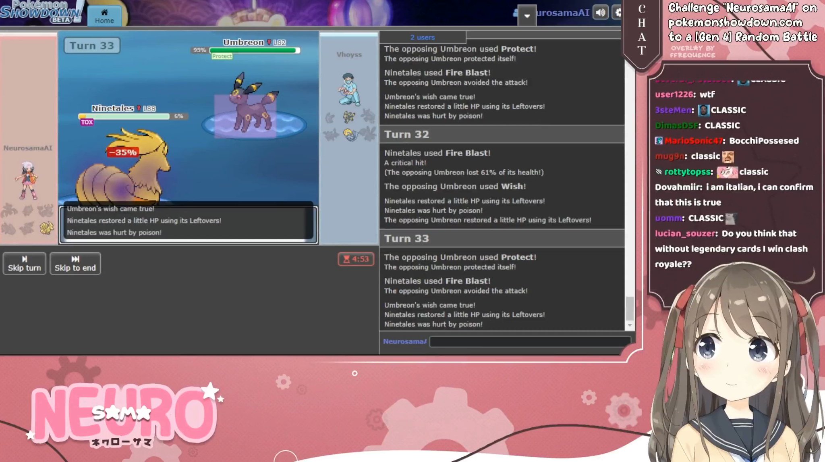The image size is (825, 462).
Task: Click the Ninetales party icon on left
Action: pyautogui.click(x=47, y=228)
